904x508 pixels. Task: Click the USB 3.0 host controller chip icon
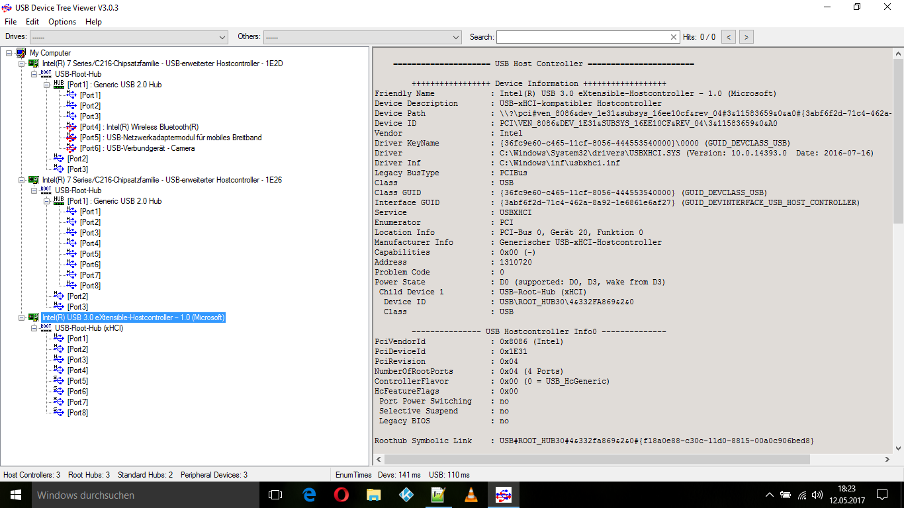click(34, 317)
